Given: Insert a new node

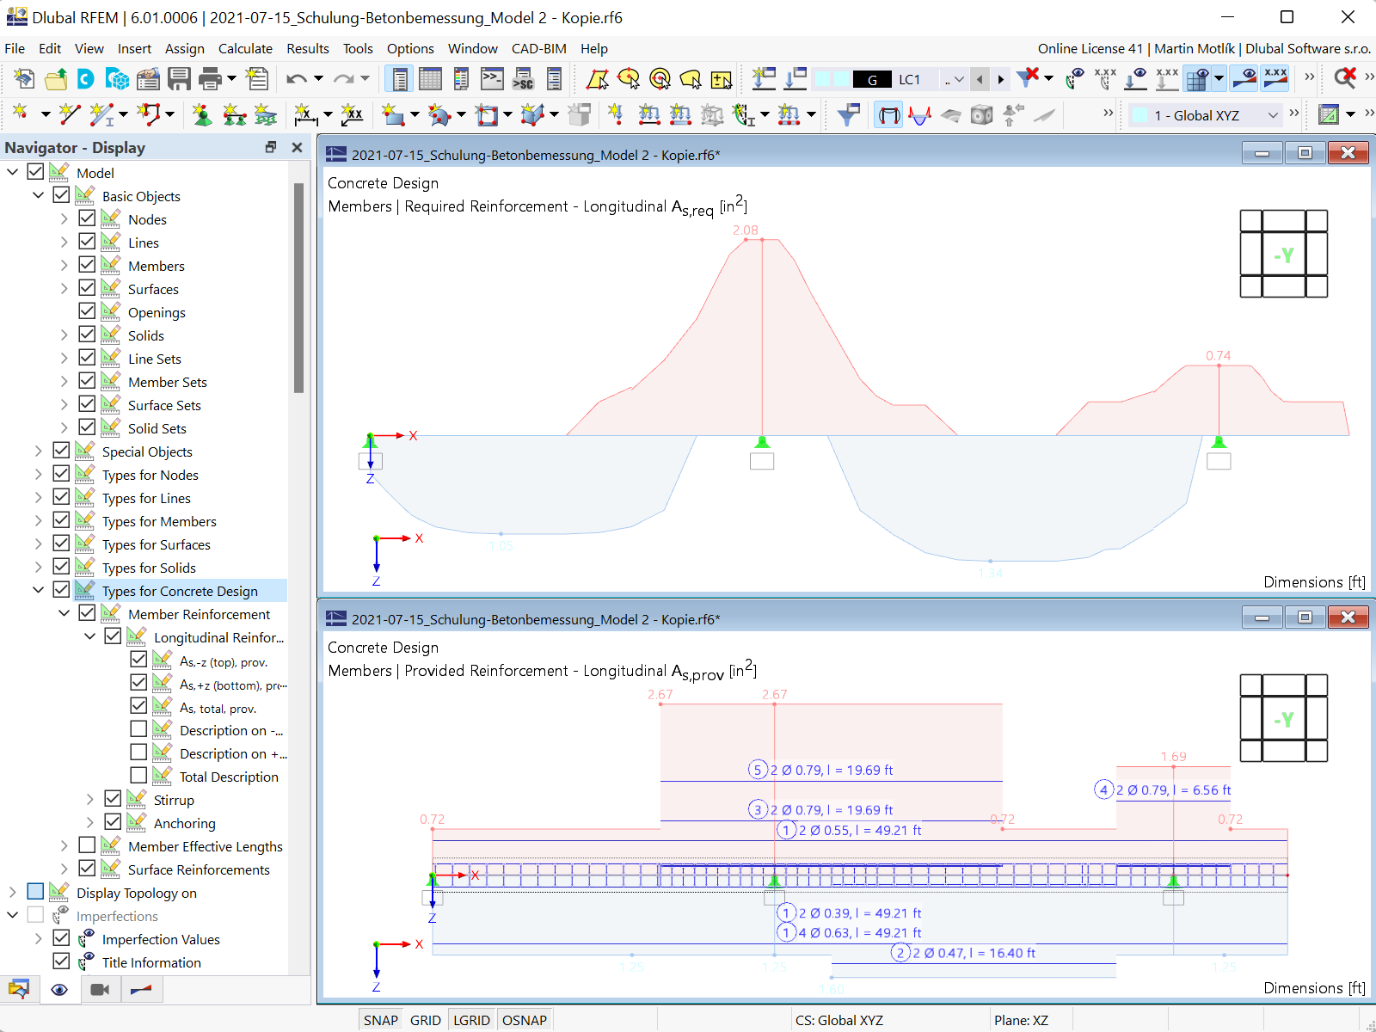Looking at the screenshot, I should pos(19,114).
